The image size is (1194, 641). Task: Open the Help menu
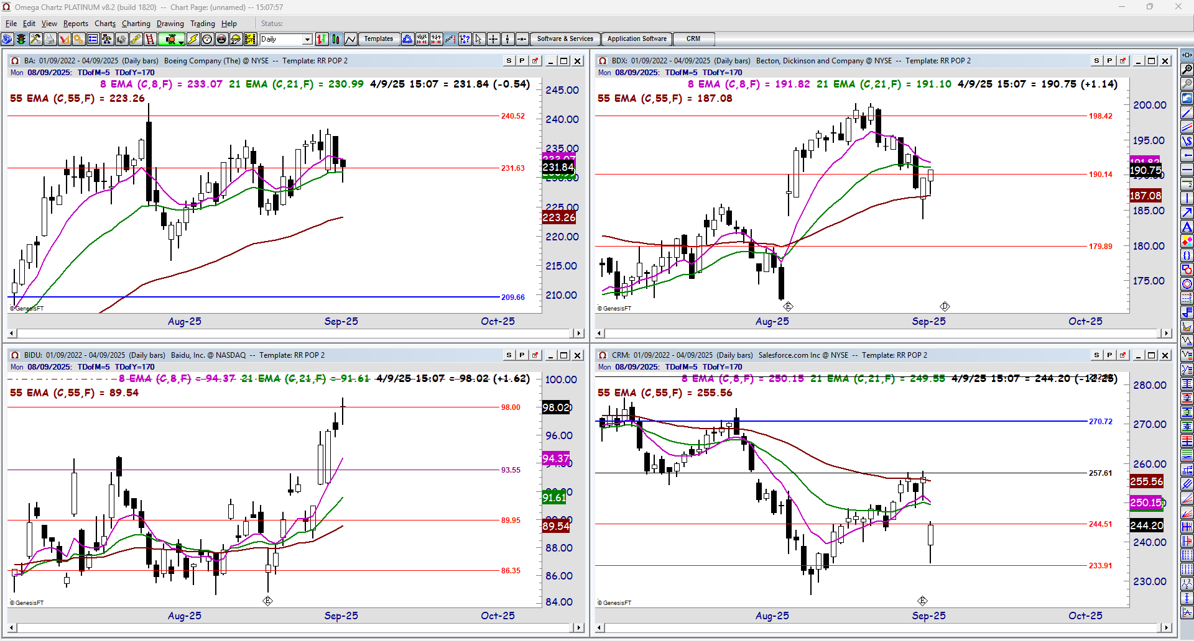coord(229,24)
